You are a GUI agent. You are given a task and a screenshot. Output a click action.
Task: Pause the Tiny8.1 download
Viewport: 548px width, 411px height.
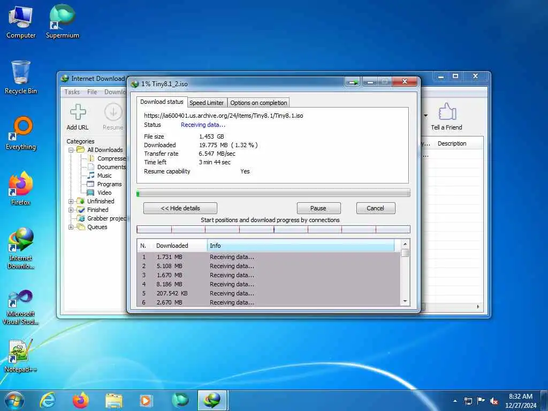pyautogui.click(x=318, y=208)
